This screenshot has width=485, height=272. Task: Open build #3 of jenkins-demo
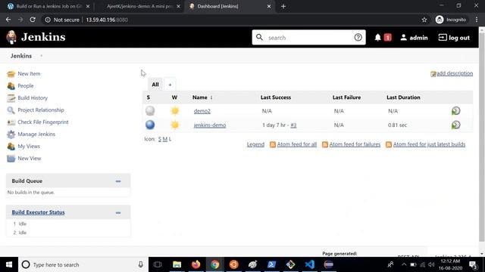point(293,125)
